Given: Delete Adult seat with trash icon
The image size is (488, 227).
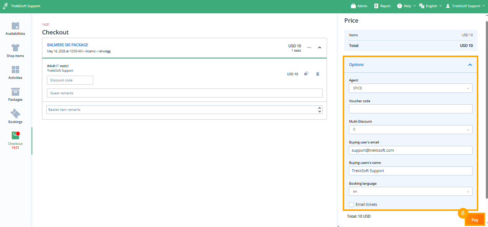Looking at the screenshot, I should pos(317,74).
